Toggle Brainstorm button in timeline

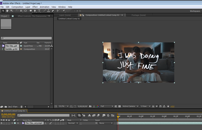pos(104,115)
